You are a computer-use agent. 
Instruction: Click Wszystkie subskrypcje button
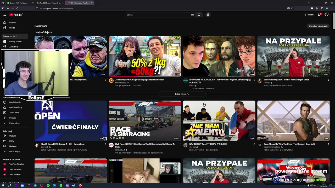318,26
